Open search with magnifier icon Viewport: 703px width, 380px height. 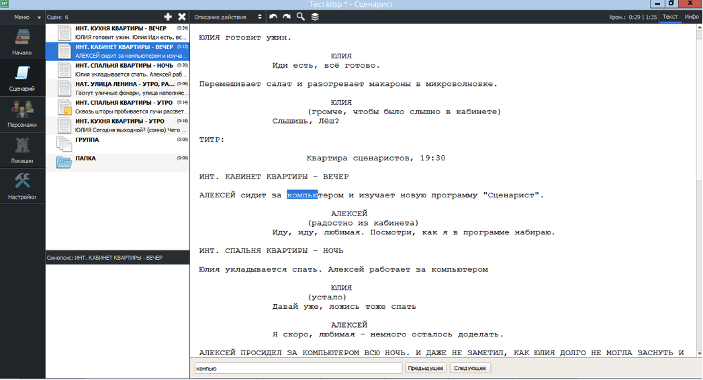300,17
